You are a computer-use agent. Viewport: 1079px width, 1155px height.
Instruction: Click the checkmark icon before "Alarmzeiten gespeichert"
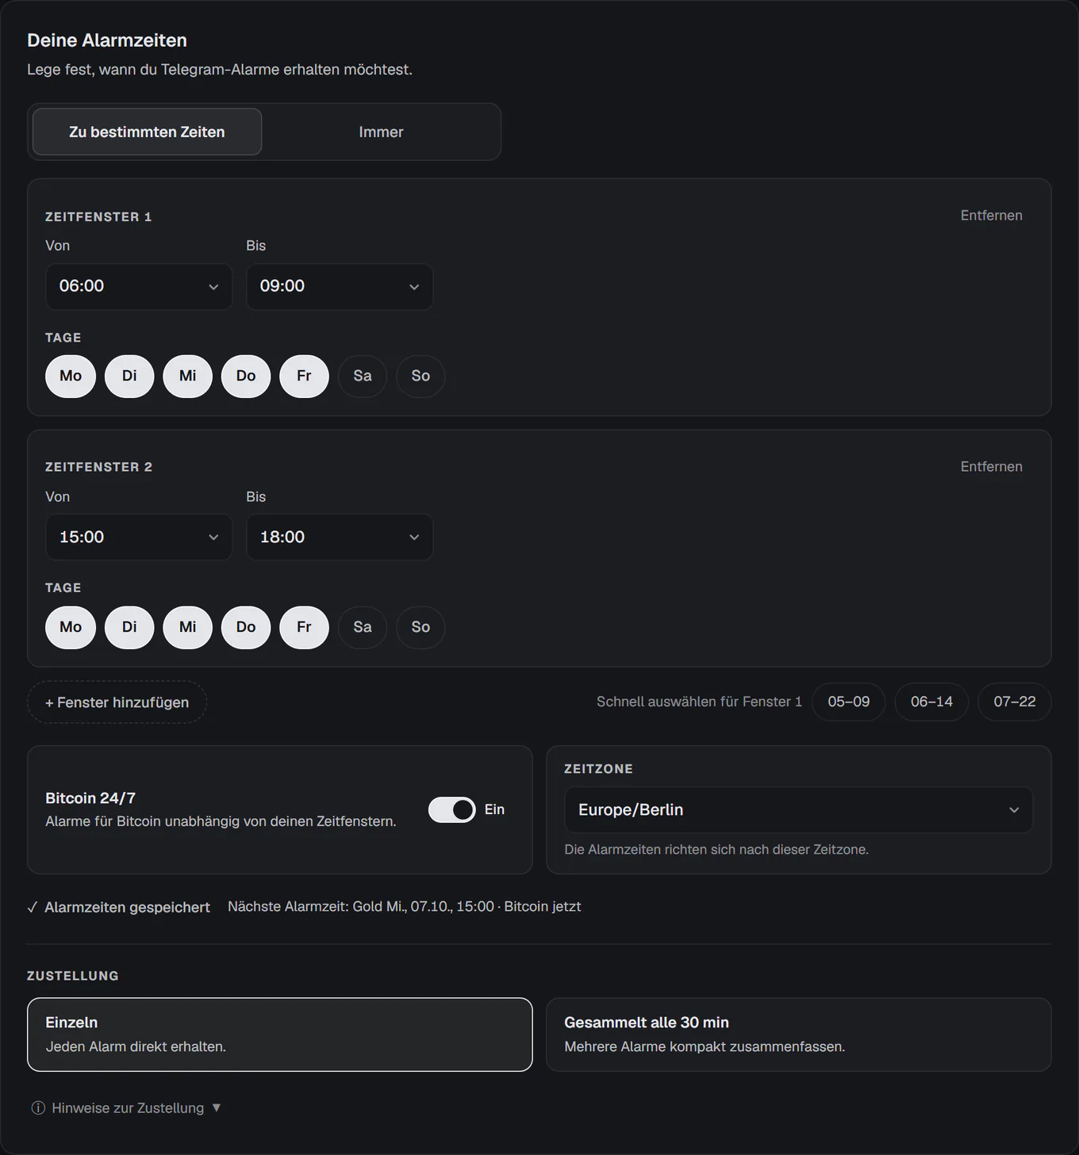pyautogui.click(x=33, y=907)
